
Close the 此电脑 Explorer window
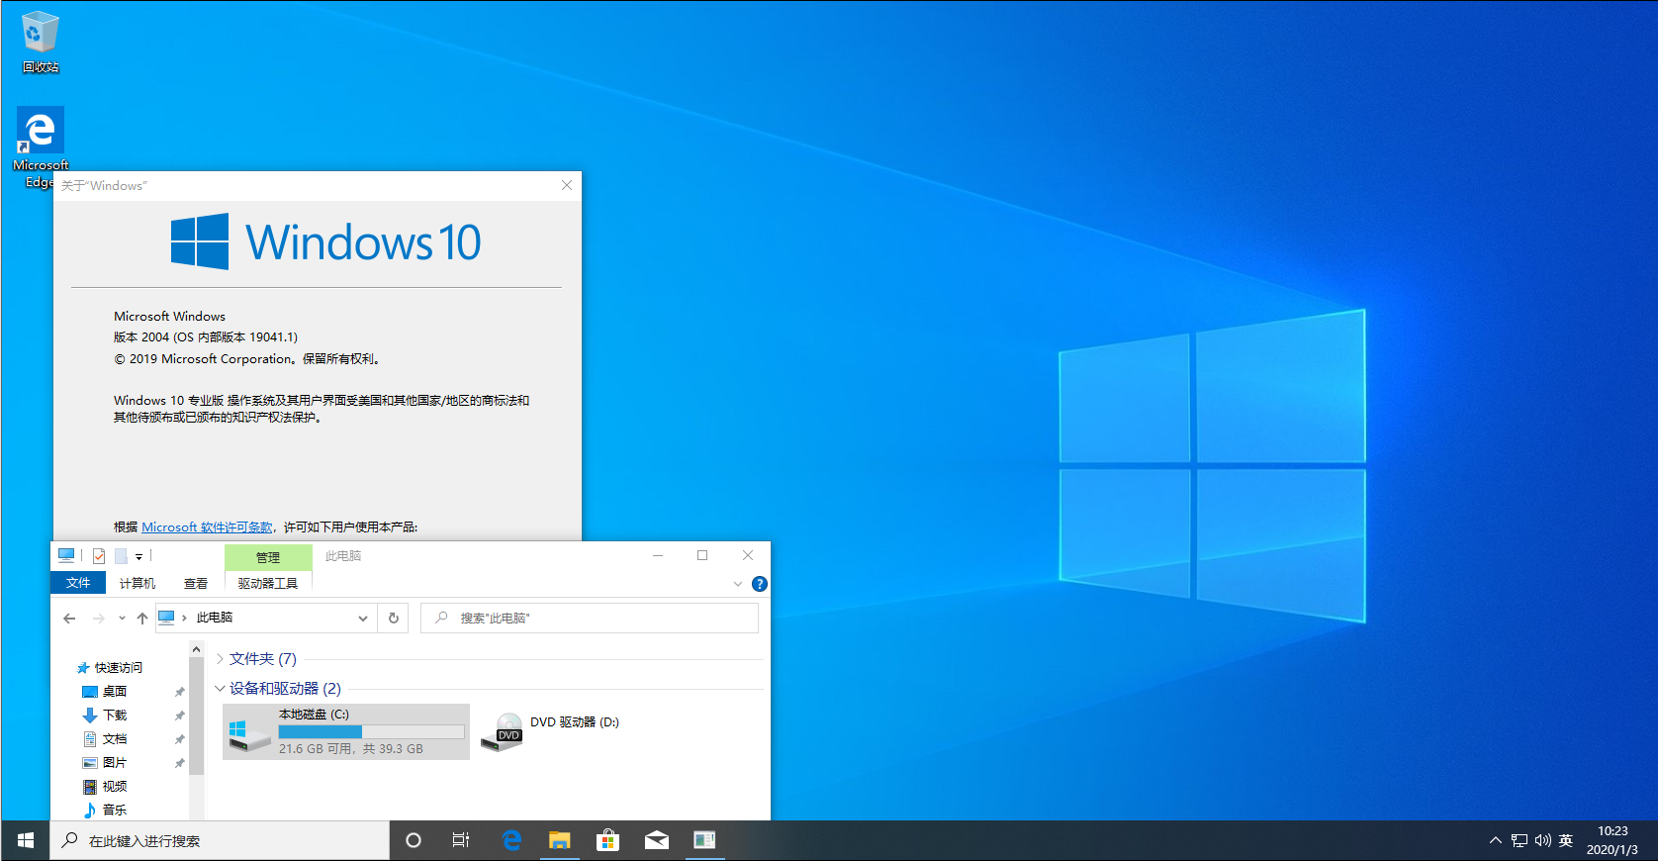748,556
